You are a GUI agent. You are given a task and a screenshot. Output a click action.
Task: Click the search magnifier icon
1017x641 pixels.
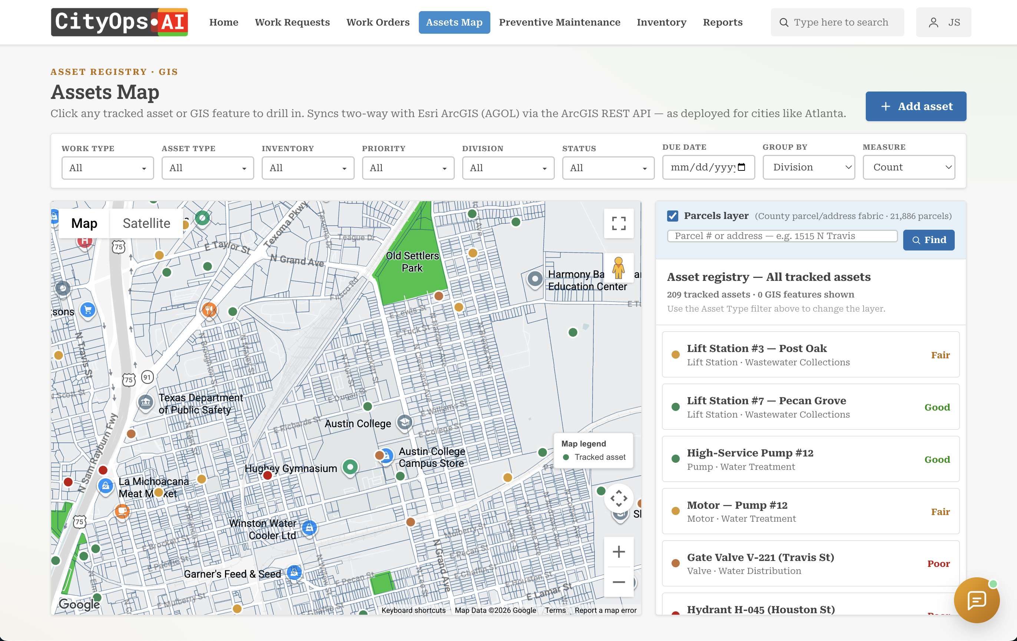(784, 22)
